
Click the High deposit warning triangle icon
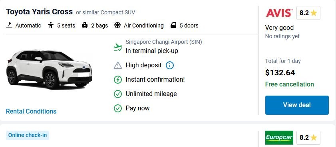(118, 65)
